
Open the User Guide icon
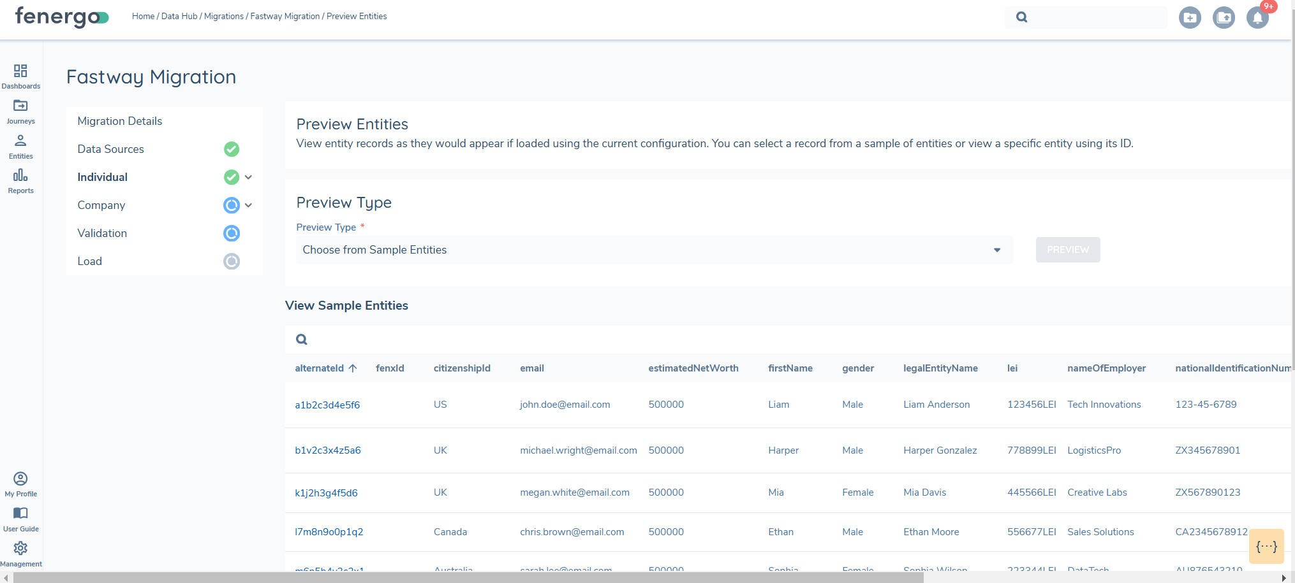click(20, 514)
